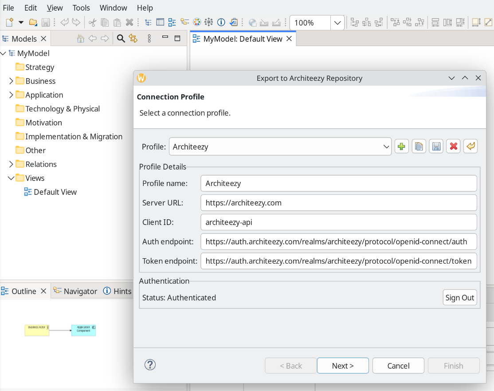The image size is (494, 391).
Task: Click the Delete X icon in main toolbar
Action: click(129, 22)
